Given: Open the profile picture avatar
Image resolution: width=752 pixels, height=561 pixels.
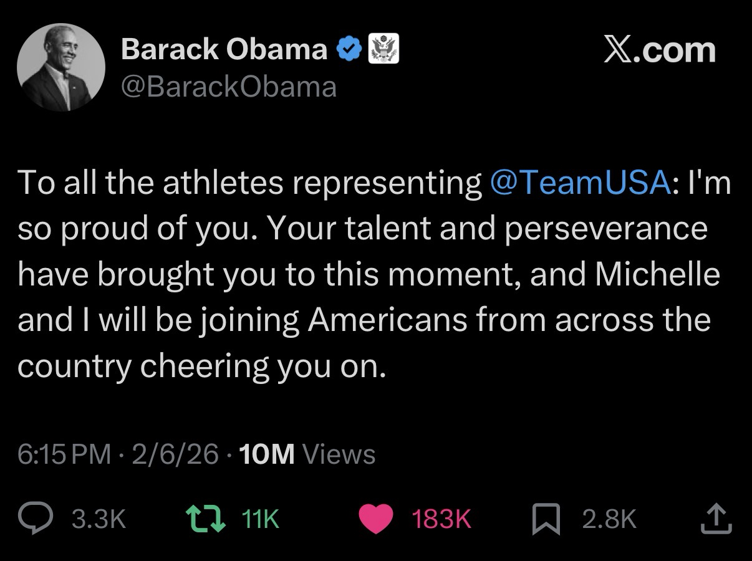Looking at the screenshot, I should point(61,68).
